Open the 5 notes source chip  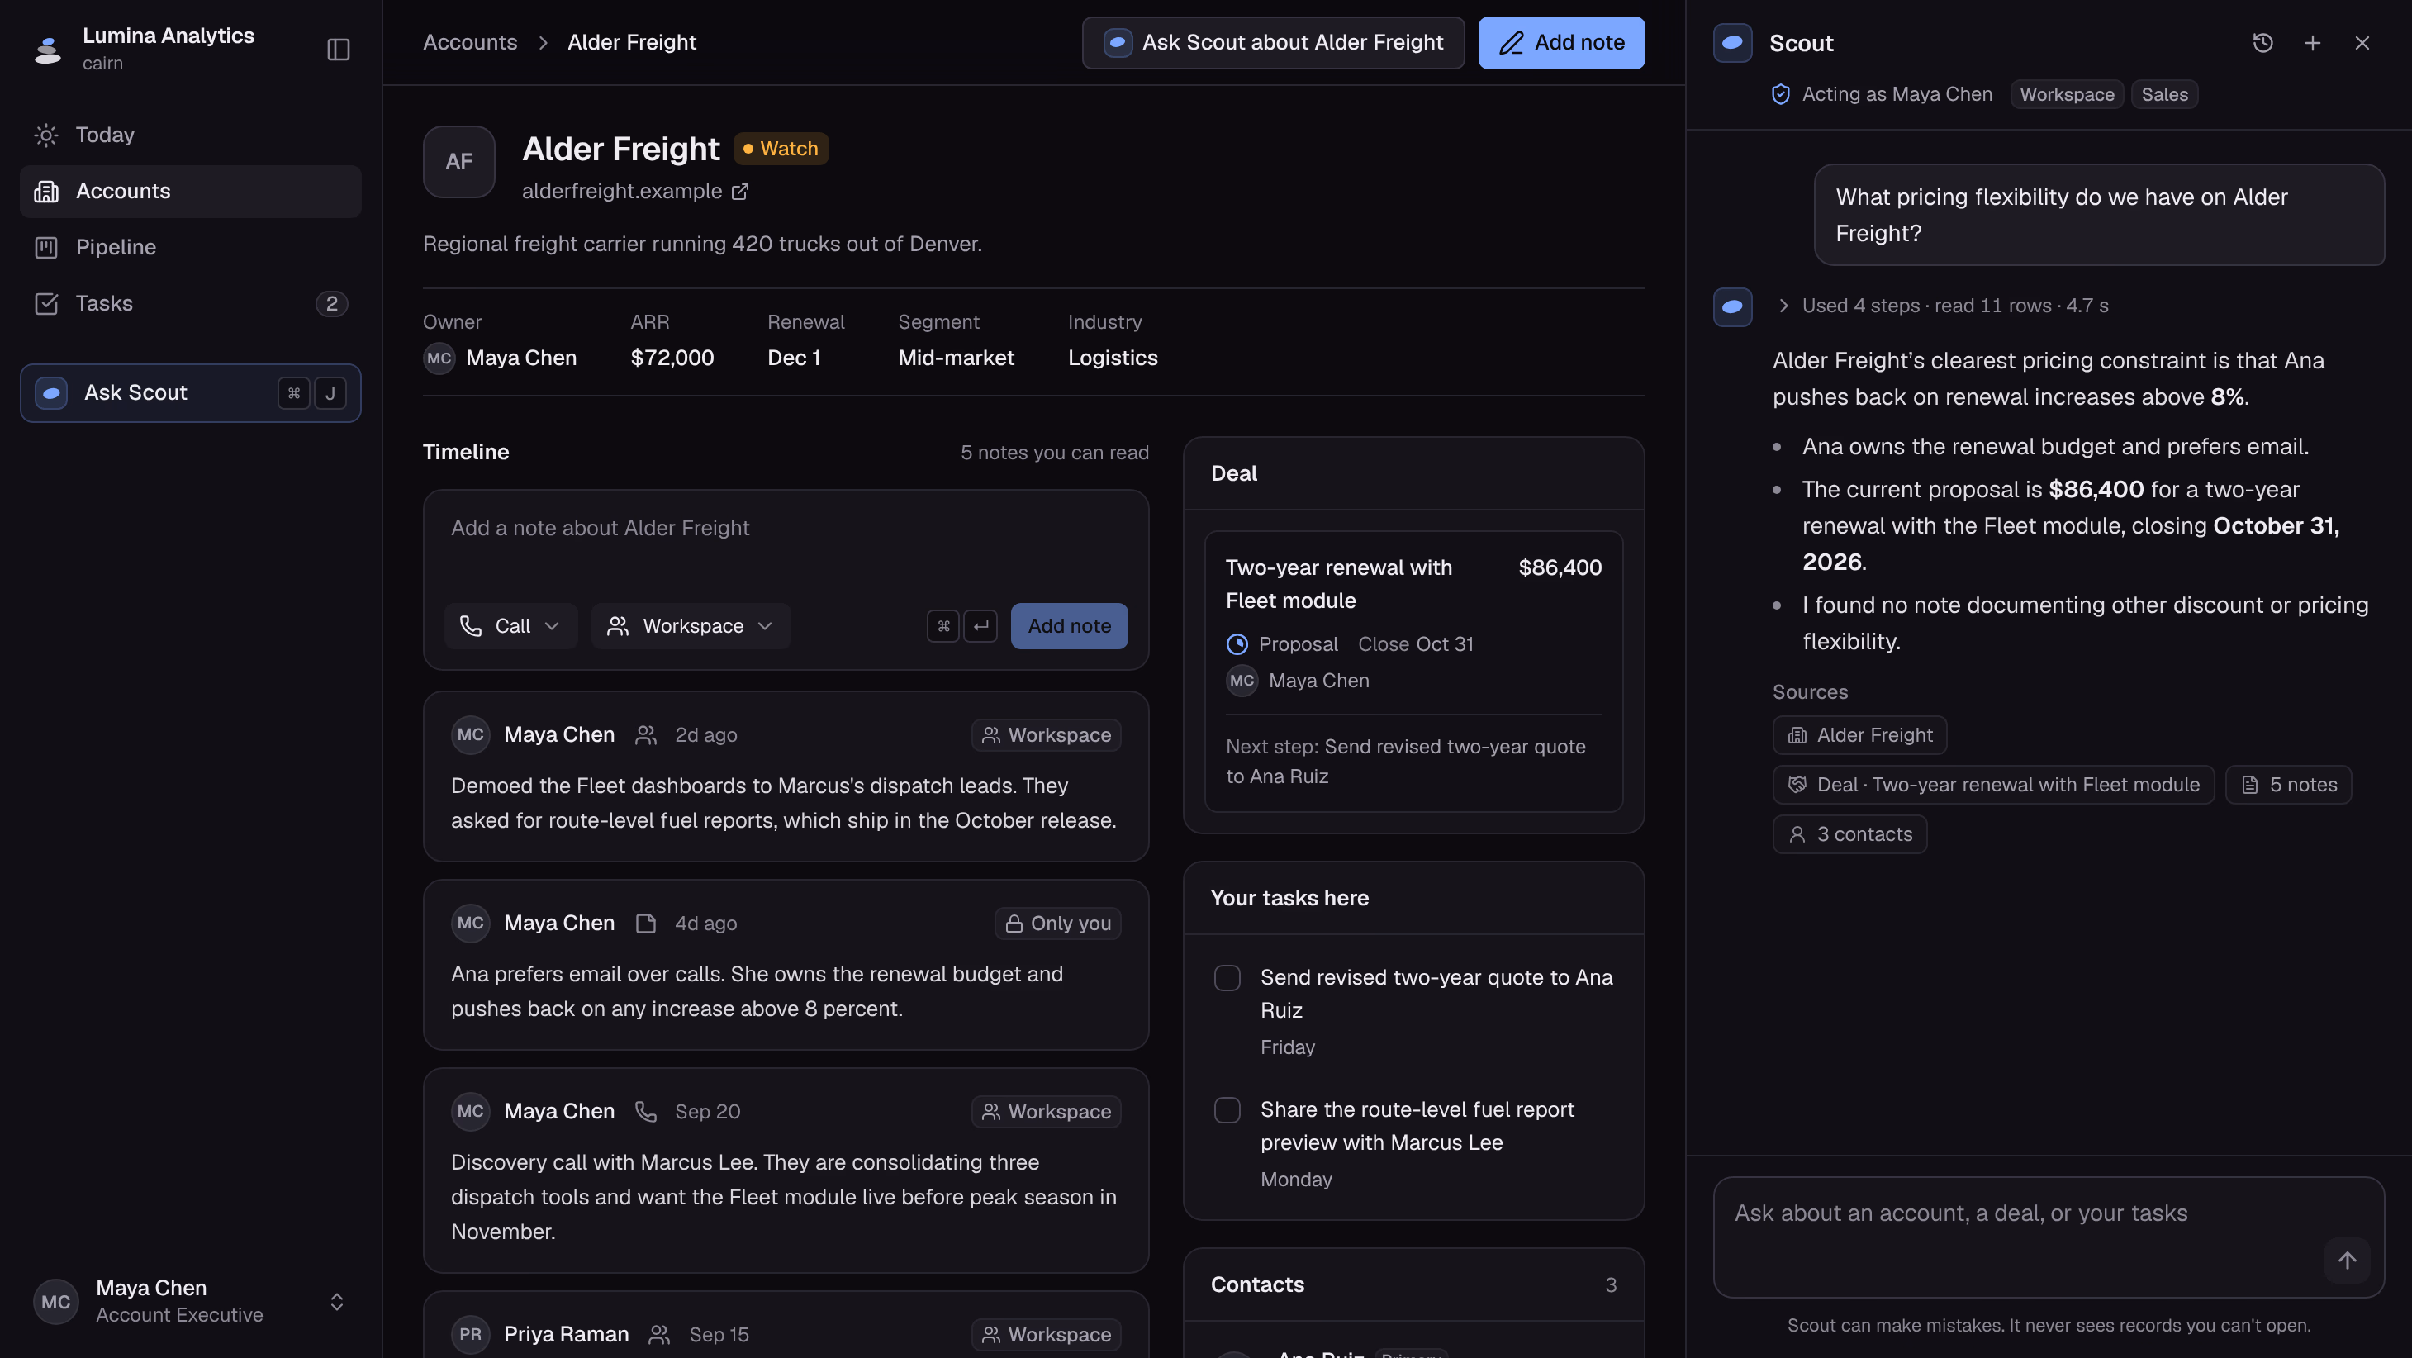[2288, 785]
